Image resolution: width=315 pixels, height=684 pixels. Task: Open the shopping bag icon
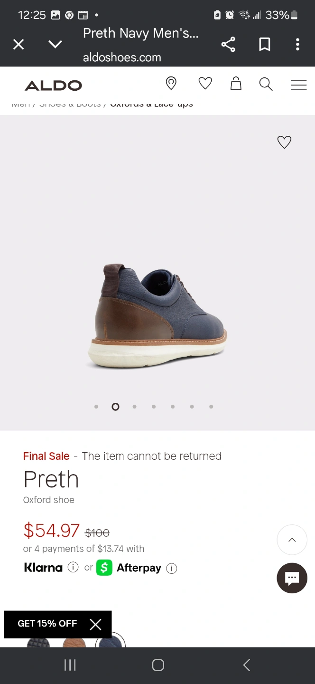(236, 84)
